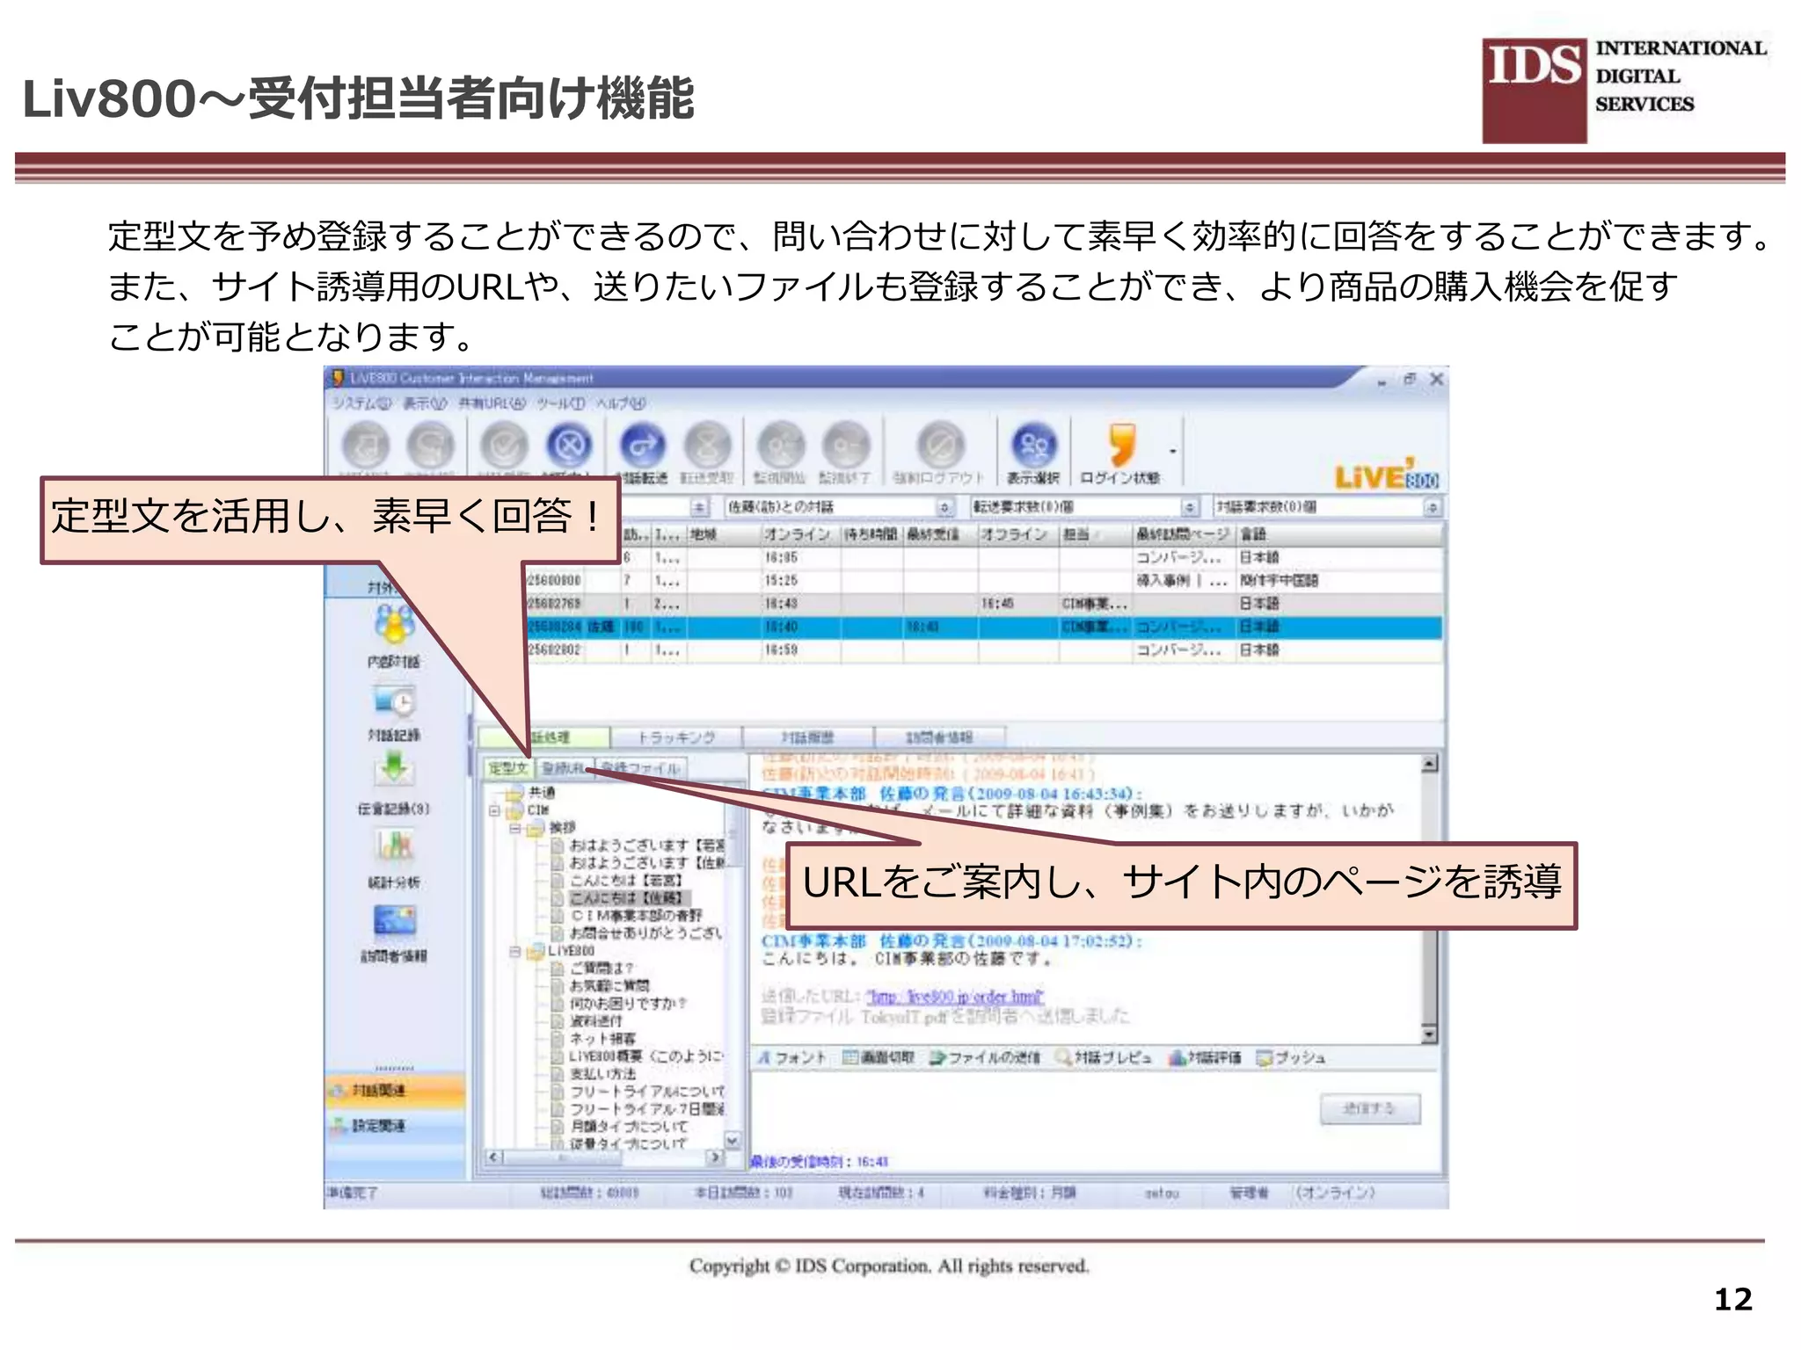1801x1350 pixels.
Task: Open the 共有URL menu
Action: (x=492, y=403)
